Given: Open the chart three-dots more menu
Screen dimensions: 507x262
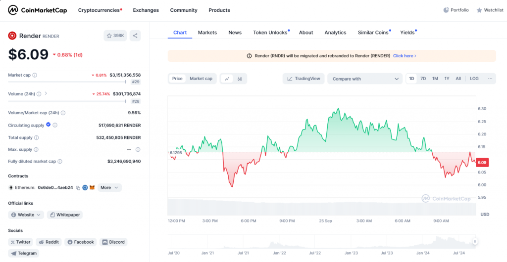Looking at the screenshot, I should [x=490, y=79].
